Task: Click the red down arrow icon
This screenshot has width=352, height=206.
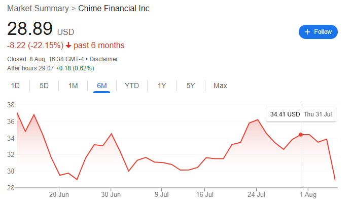Action: [x=68, y=46]
